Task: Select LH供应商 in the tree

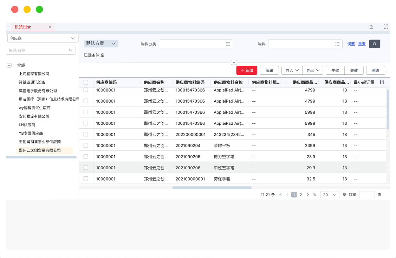Action: pyautogui.click(x=27, y=125)
